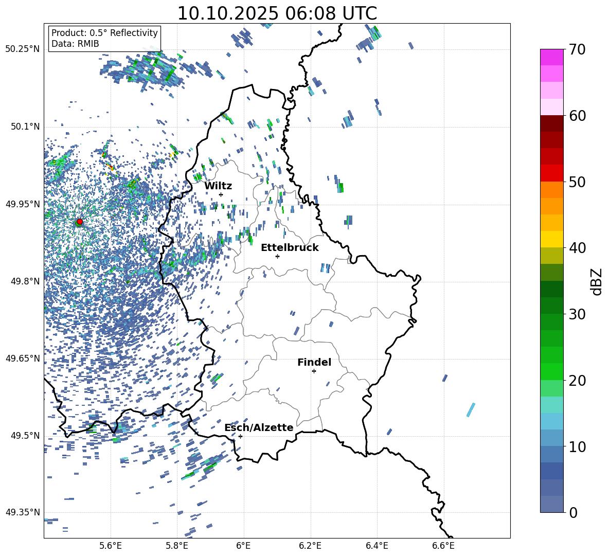The height and width of the screenshot is (556, 609).
Task: Click the 0 tick on the colorbar
Action: point(573,512)
